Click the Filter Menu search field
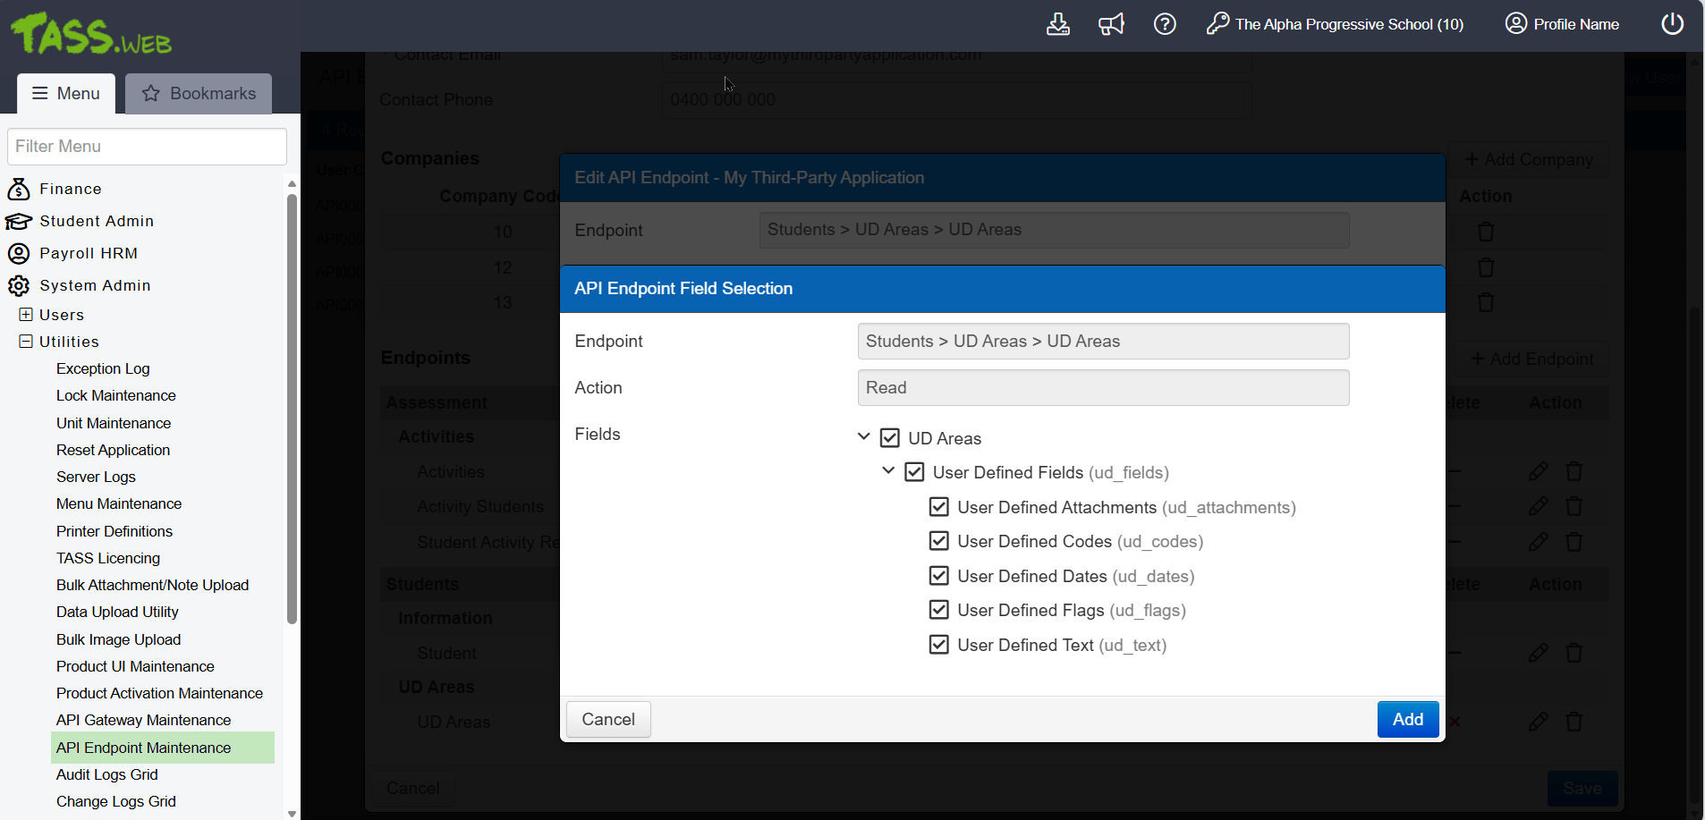1705x820 pixels. tap(147, 147)
